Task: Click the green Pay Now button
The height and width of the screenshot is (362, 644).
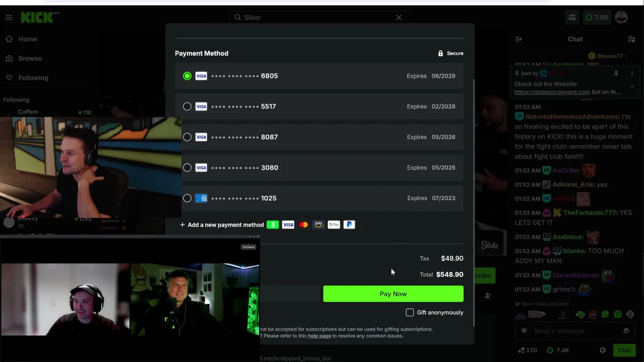Action: [x=393, y=294]
